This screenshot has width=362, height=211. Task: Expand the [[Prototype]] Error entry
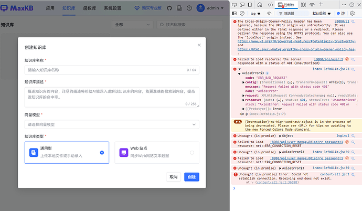coord(243,109)
